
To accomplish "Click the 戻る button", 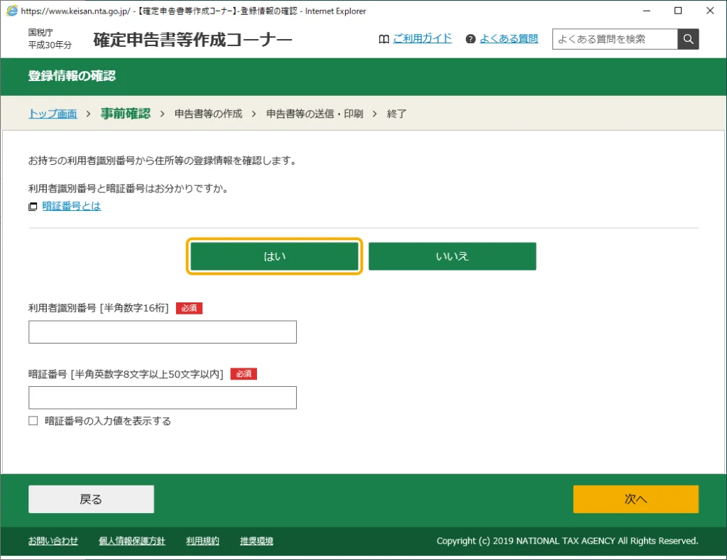I will pyautogui.click(x=92, y=499).
